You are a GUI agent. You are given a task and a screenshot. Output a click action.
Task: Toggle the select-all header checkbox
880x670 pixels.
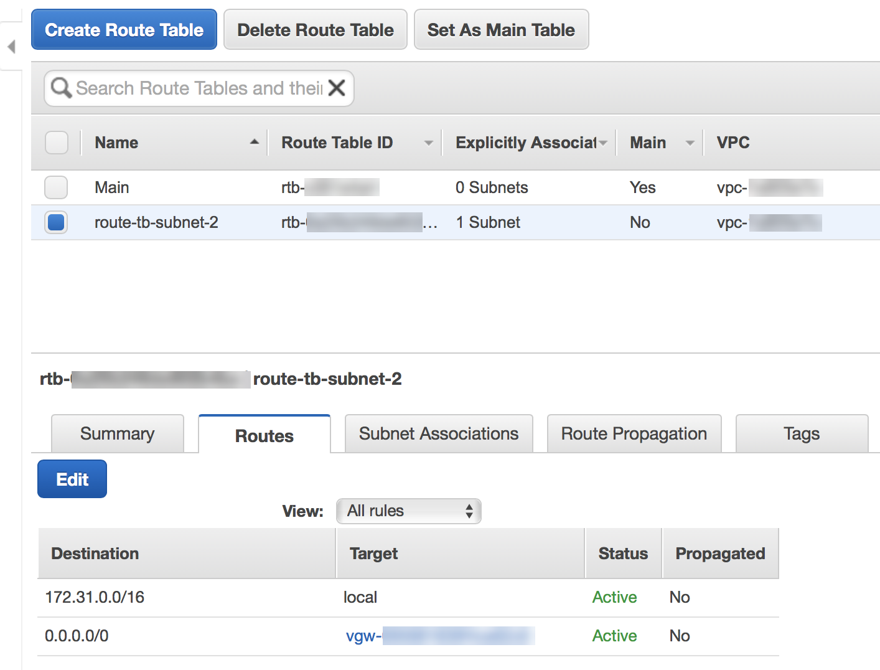tap(57, 143)
